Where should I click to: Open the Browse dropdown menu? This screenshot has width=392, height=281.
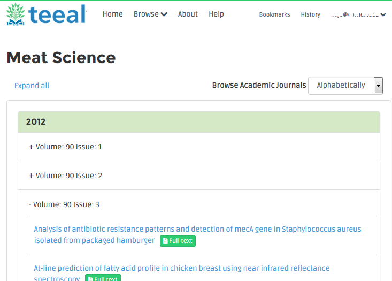[150, 14]
